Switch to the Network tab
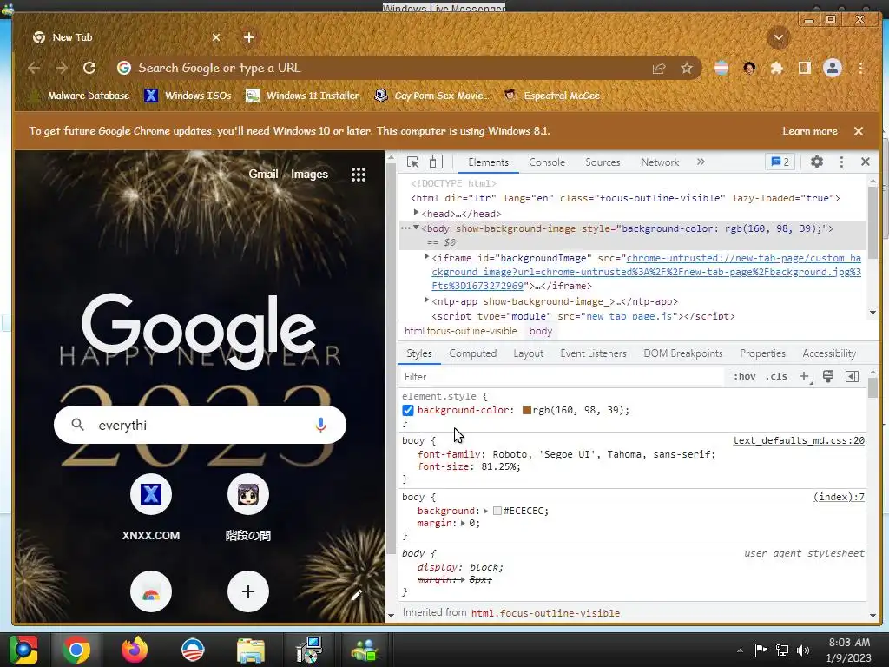Image resolution: width=889 pixels, height=667 pixels. tap(660, 162)
